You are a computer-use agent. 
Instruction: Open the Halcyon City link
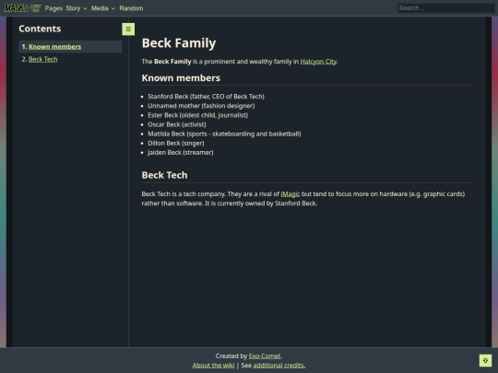pos(318,62)
